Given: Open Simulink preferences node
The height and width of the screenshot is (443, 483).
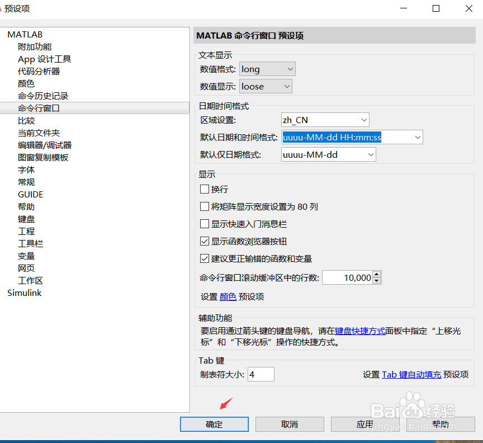Looking at the screenshot, I should tap(25, 293).
